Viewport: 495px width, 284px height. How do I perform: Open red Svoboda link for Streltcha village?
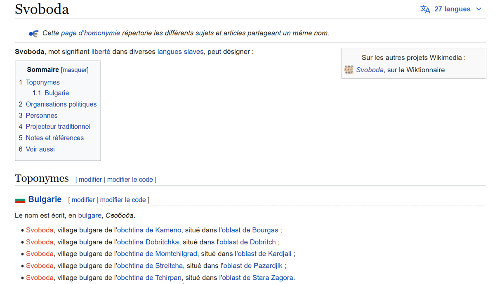[40, 265]
